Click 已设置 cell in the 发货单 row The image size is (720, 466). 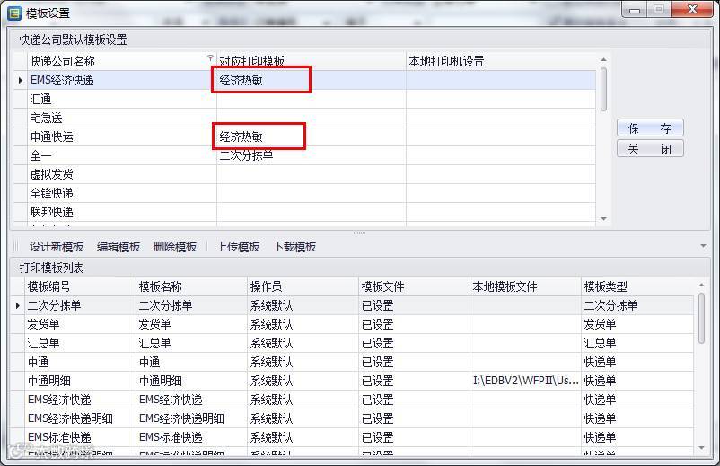pos(414,324)
